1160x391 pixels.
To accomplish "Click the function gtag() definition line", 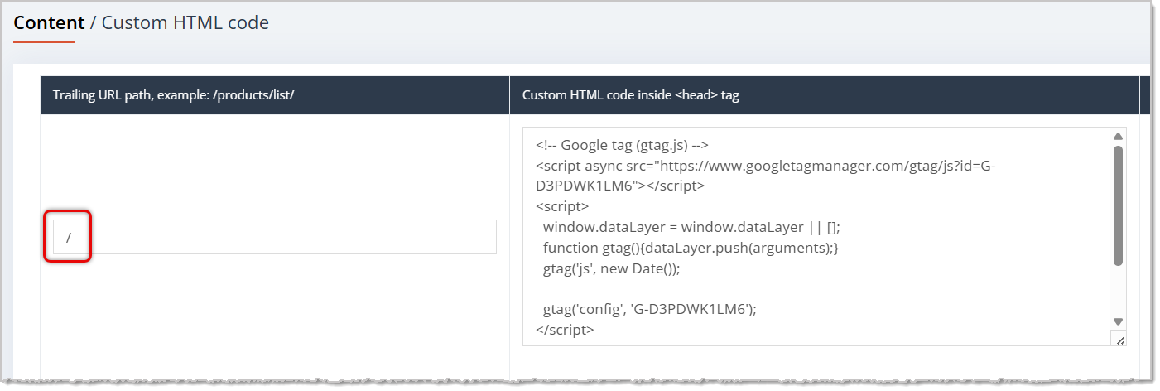I will click(691, 248).
